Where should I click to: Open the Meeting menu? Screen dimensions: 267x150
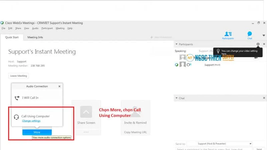pos(60,28)
